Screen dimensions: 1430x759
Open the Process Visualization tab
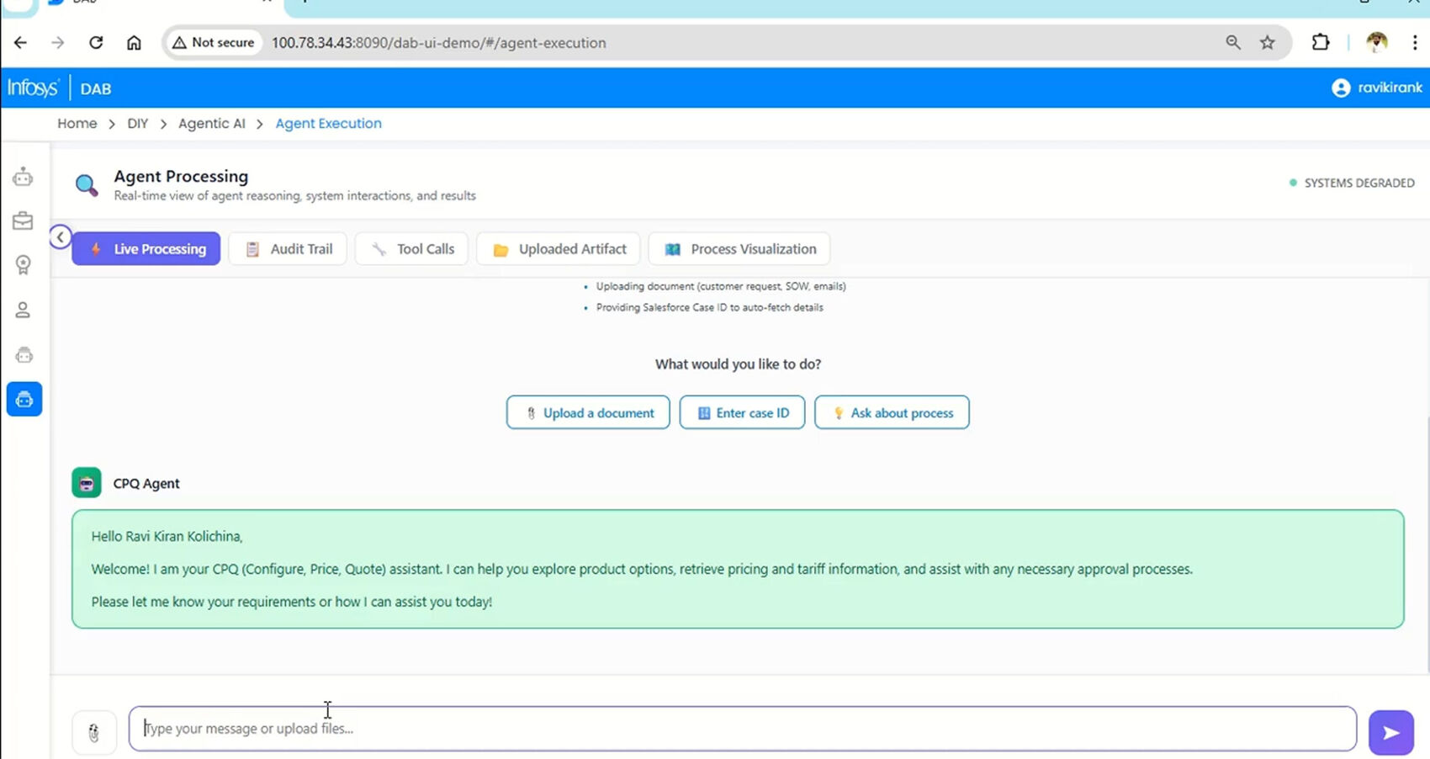tap(739, 249)
